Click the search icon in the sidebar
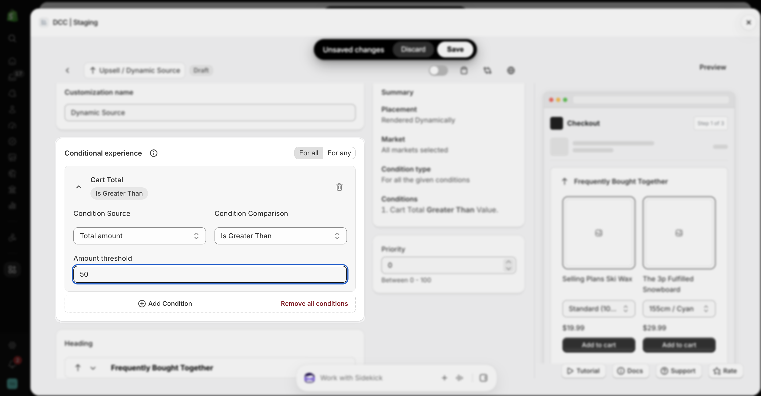The height and width of the screenshot is (396, 761). click(x=12, y=38)
